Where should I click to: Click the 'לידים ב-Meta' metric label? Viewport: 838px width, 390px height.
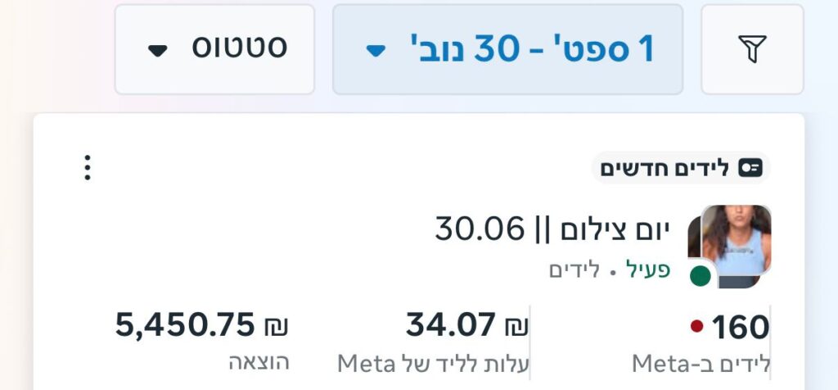click(x=701, y=363)
